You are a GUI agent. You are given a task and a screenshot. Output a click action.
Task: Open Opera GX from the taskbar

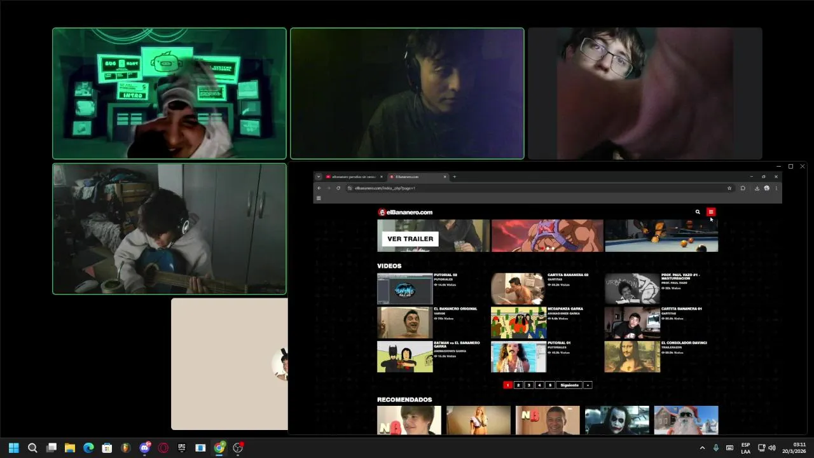[163, 448]
